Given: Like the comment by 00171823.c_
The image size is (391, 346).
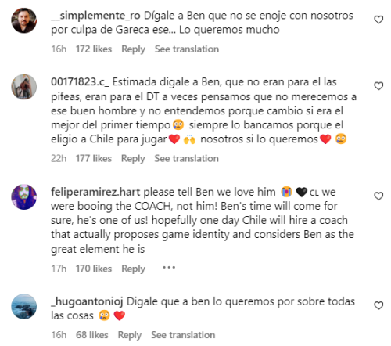Looking at the screenshot, I should [378, 86].
